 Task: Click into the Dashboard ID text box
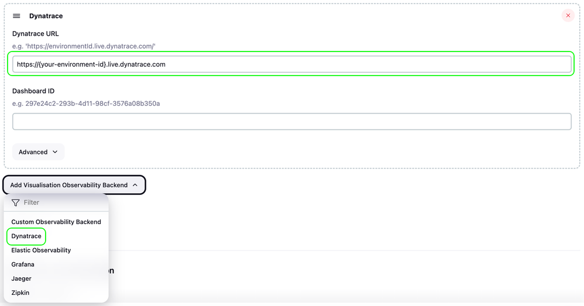291,122
